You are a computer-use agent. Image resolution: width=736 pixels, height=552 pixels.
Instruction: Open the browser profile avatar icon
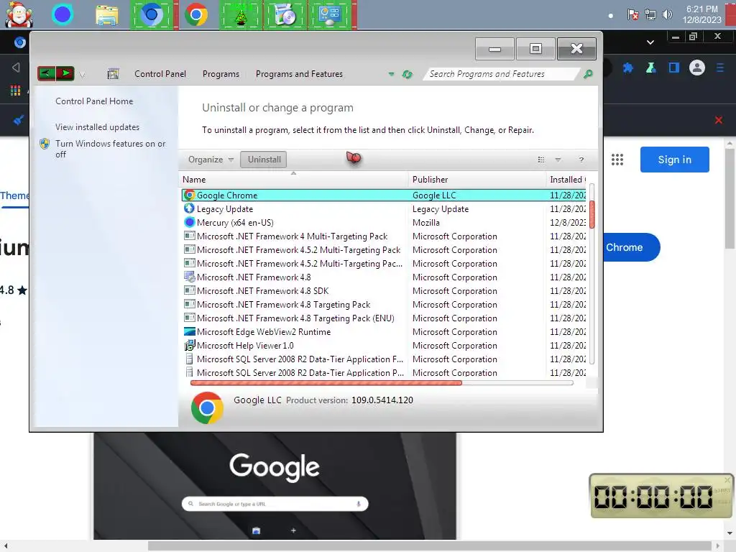(x=697, y=68)
